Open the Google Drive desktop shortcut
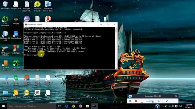The width and height of the screenshot is (195, 109). coord(16,5)
